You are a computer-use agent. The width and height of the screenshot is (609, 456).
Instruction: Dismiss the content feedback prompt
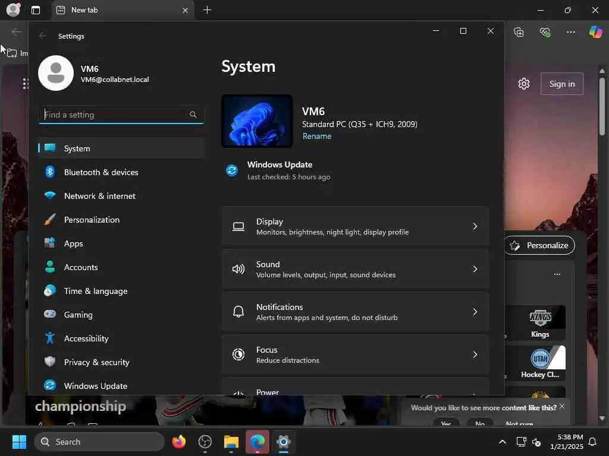coord(562,406)
